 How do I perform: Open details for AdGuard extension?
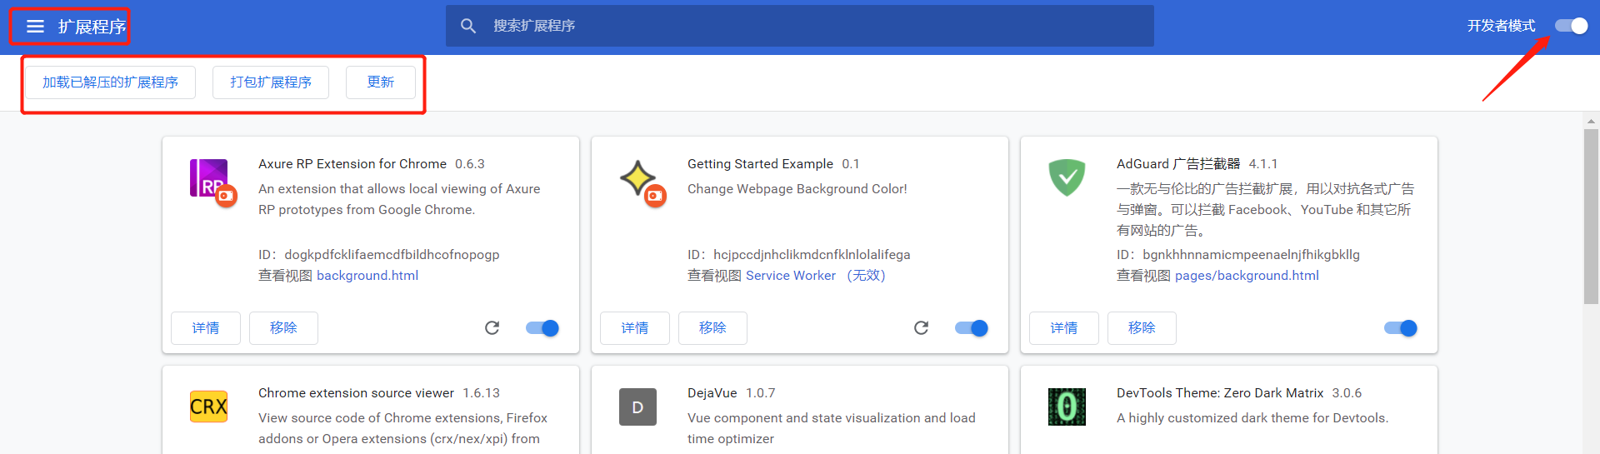1064,328
